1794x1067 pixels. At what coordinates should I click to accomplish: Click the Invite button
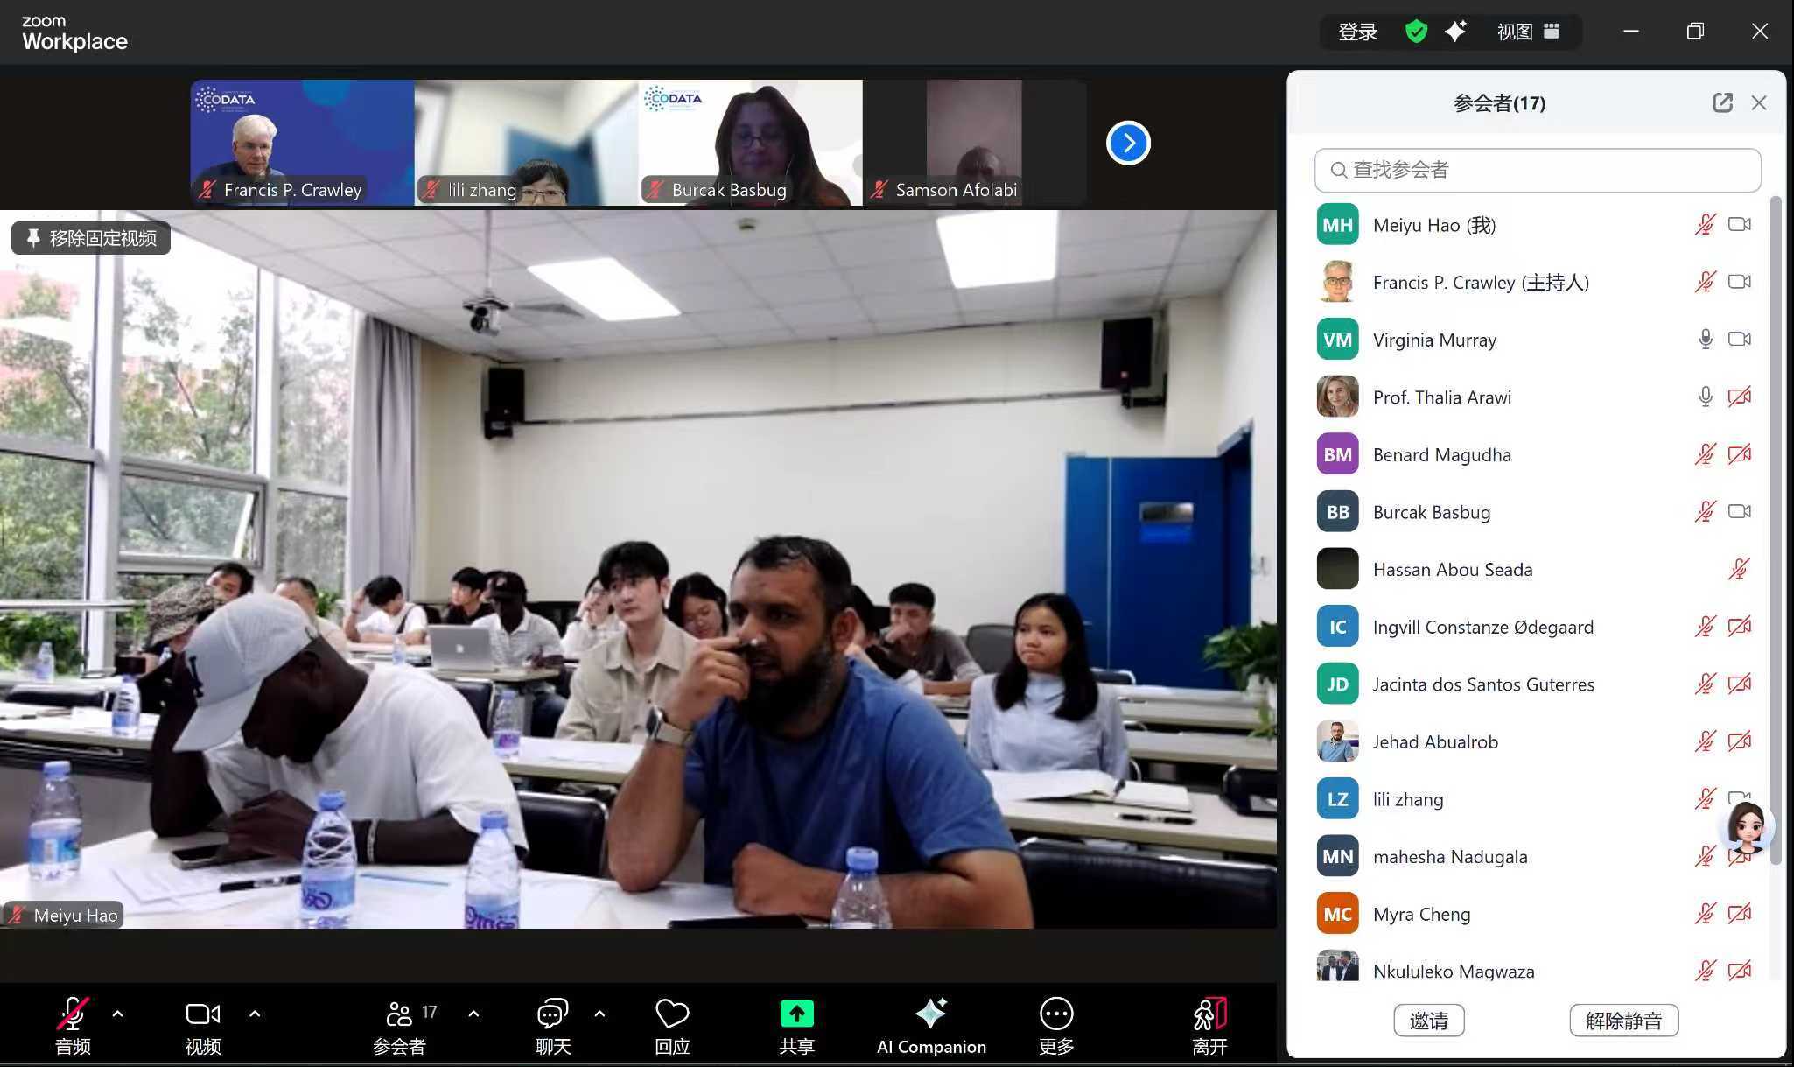point(1428,1021)
